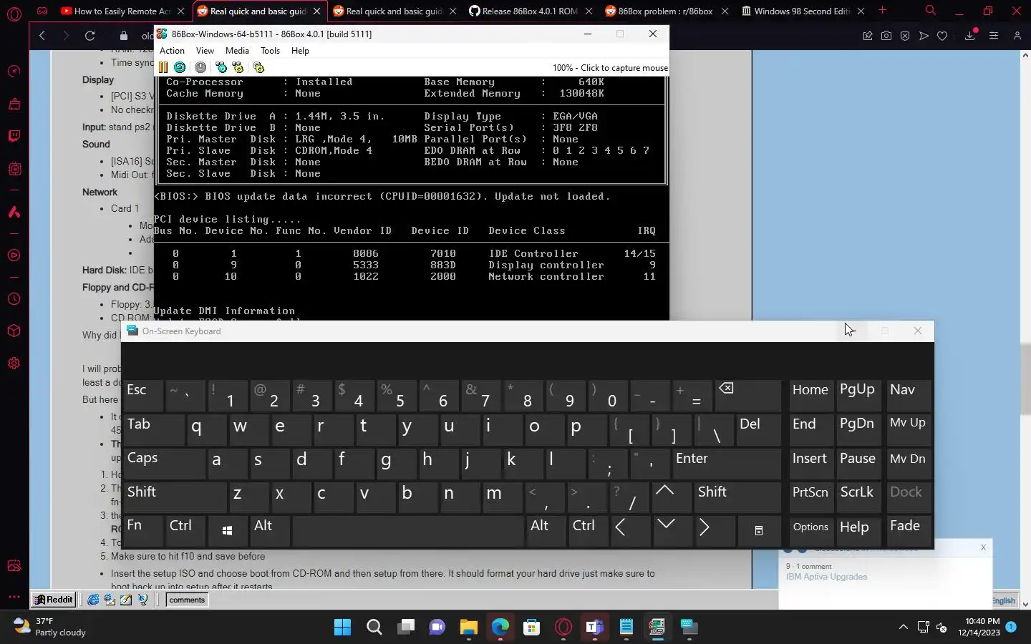Open File Explorer from the taskbar

point(468,628)
